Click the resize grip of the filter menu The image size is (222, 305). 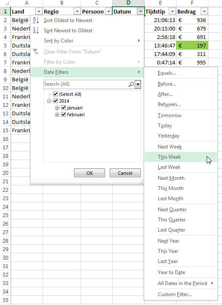pyautogui.click(x=141, y=182)
